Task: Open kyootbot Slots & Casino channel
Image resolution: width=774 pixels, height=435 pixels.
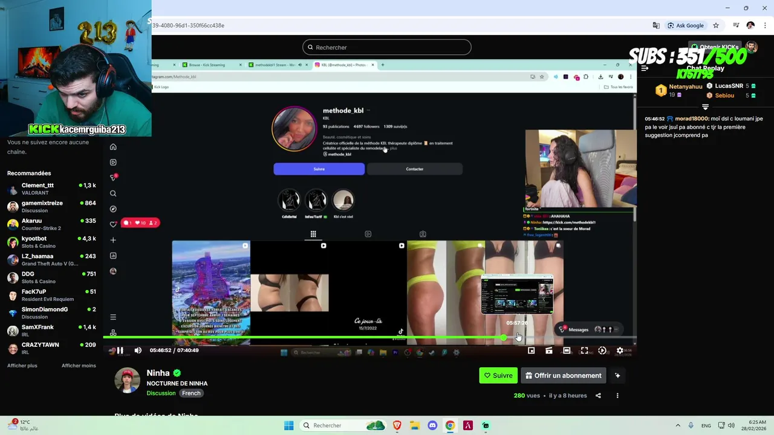Action: [51, 242]
